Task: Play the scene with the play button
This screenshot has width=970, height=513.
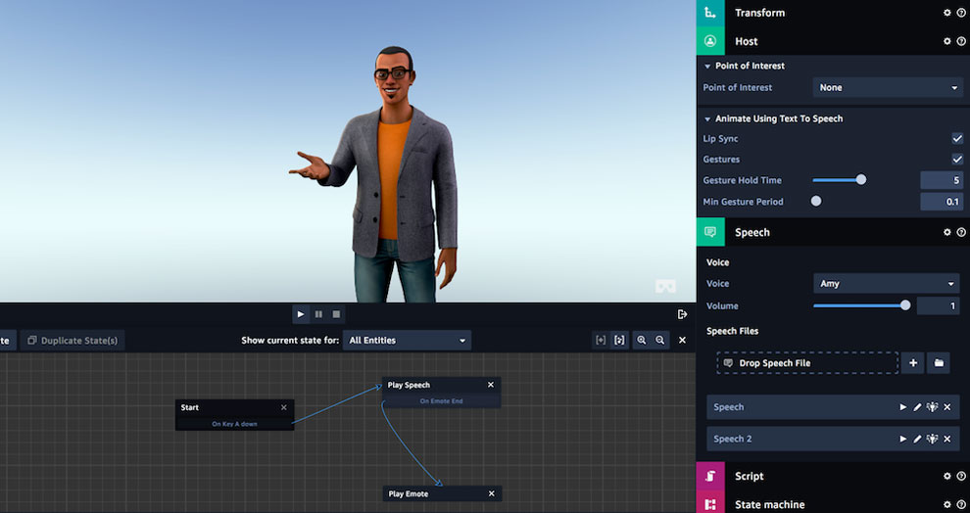Action: [301, 314]
